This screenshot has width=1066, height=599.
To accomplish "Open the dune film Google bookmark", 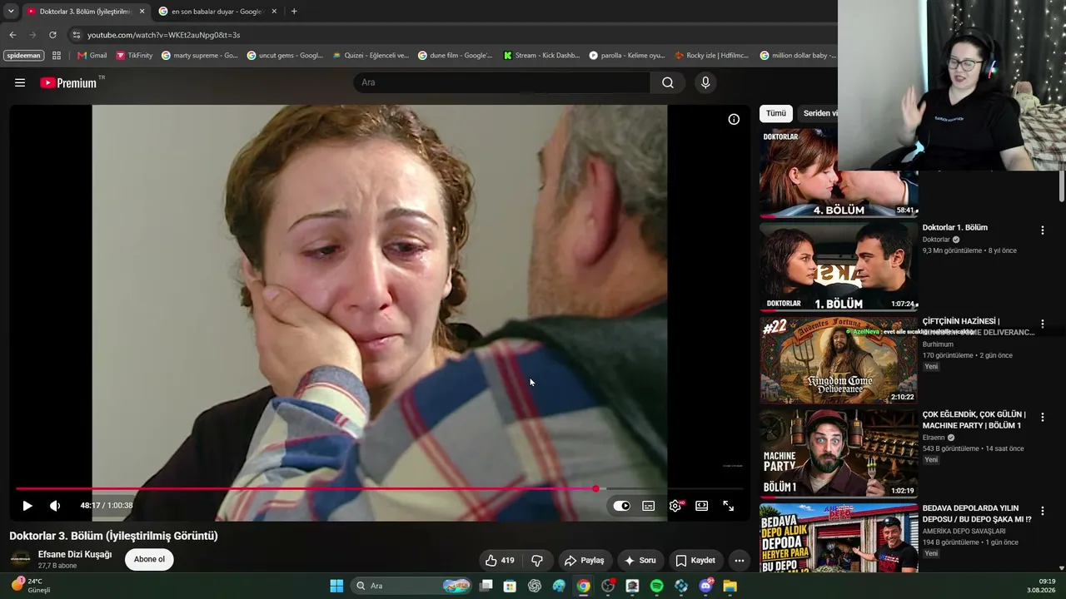I will (456, 56).
